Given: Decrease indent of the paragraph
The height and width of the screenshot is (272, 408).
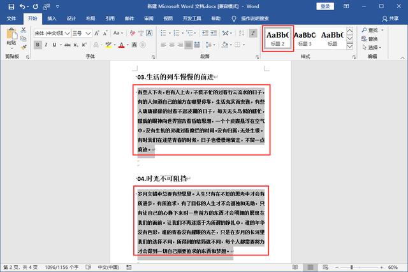Looking at the screenshot, I should point(205,33).
